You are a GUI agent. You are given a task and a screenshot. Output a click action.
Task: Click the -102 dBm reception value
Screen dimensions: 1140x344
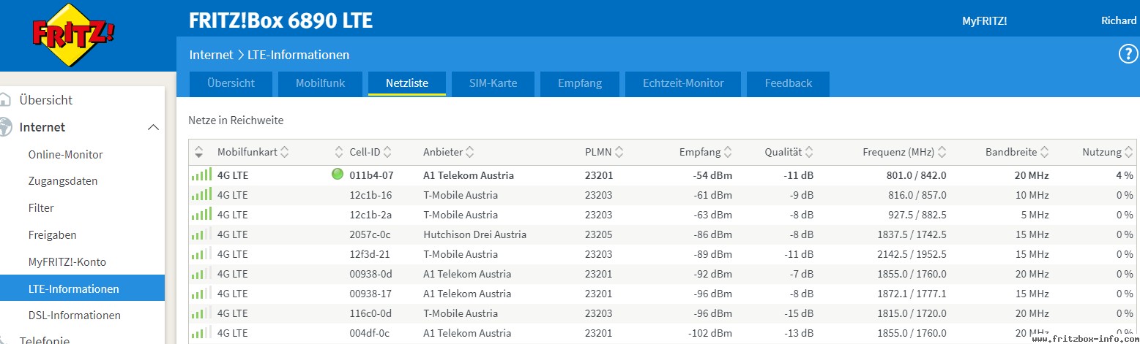pos(710,333)
